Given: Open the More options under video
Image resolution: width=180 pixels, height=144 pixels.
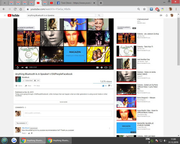Looking at the screenshot, I should [37, 86].
